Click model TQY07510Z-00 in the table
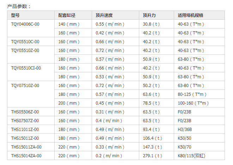Screen dimensions: 233x165 (25, 86)
